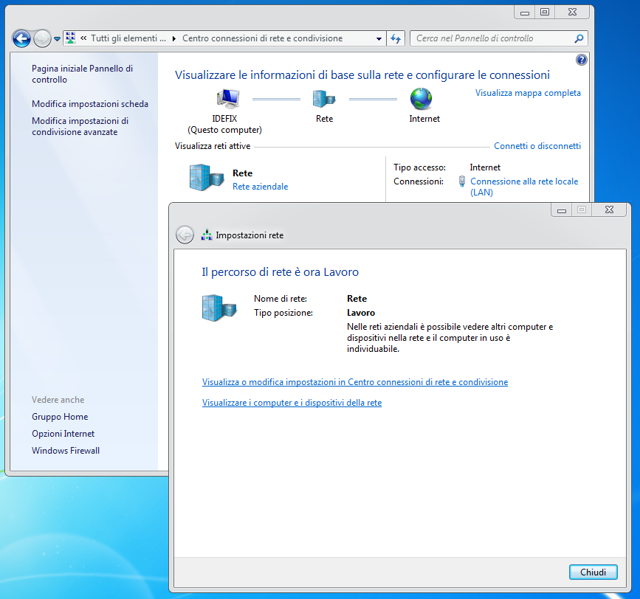Image resolution: width=640 pixels, height=599 pixels.
Task: Click the refresh button beside address bar
Action: (396, 38)
